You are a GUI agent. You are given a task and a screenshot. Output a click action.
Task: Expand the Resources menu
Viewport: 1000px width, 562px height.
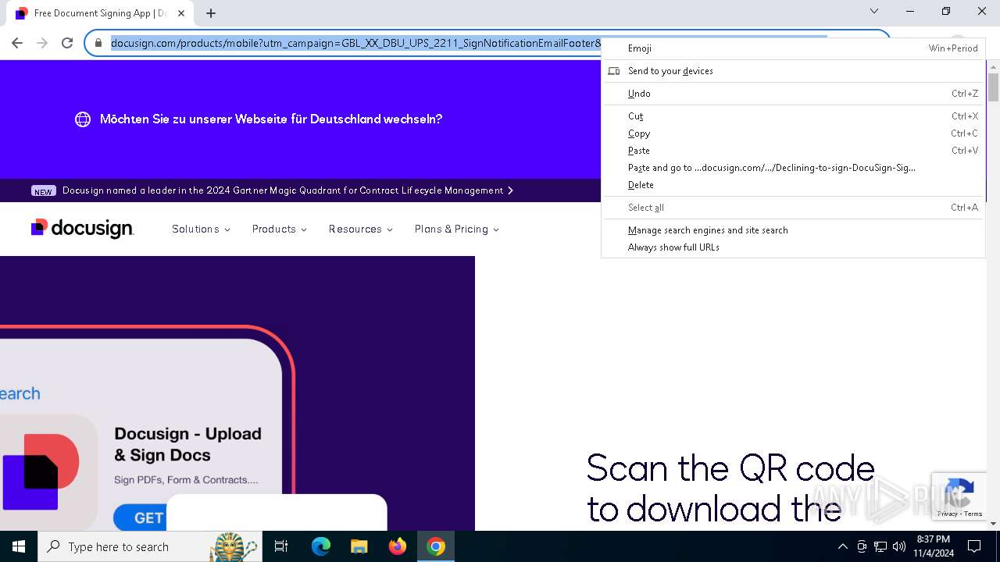pyautogui.click(x=360, y=229)
